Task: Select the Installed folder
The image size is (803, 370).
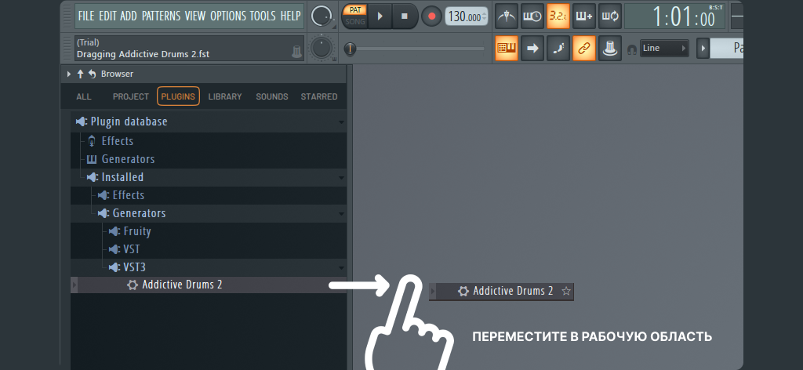Action: (x=209, y=177)
